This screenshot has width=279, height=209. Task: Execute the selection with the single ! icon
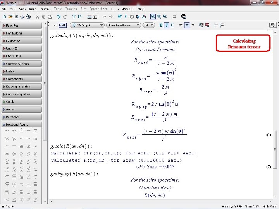pos(126,17)
